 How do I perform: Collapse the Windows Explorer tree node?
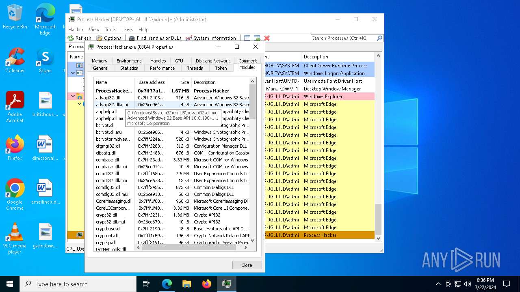pos(73,96)
